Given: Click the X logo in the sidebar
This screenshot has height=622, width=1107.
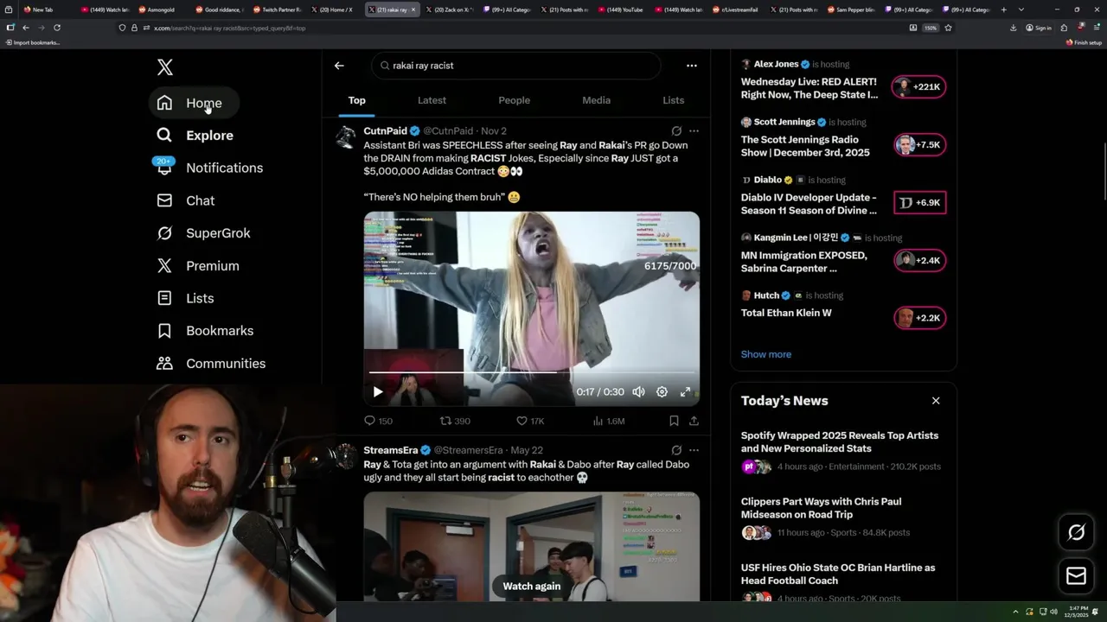Looking at the screenshot, I should 165,67.
